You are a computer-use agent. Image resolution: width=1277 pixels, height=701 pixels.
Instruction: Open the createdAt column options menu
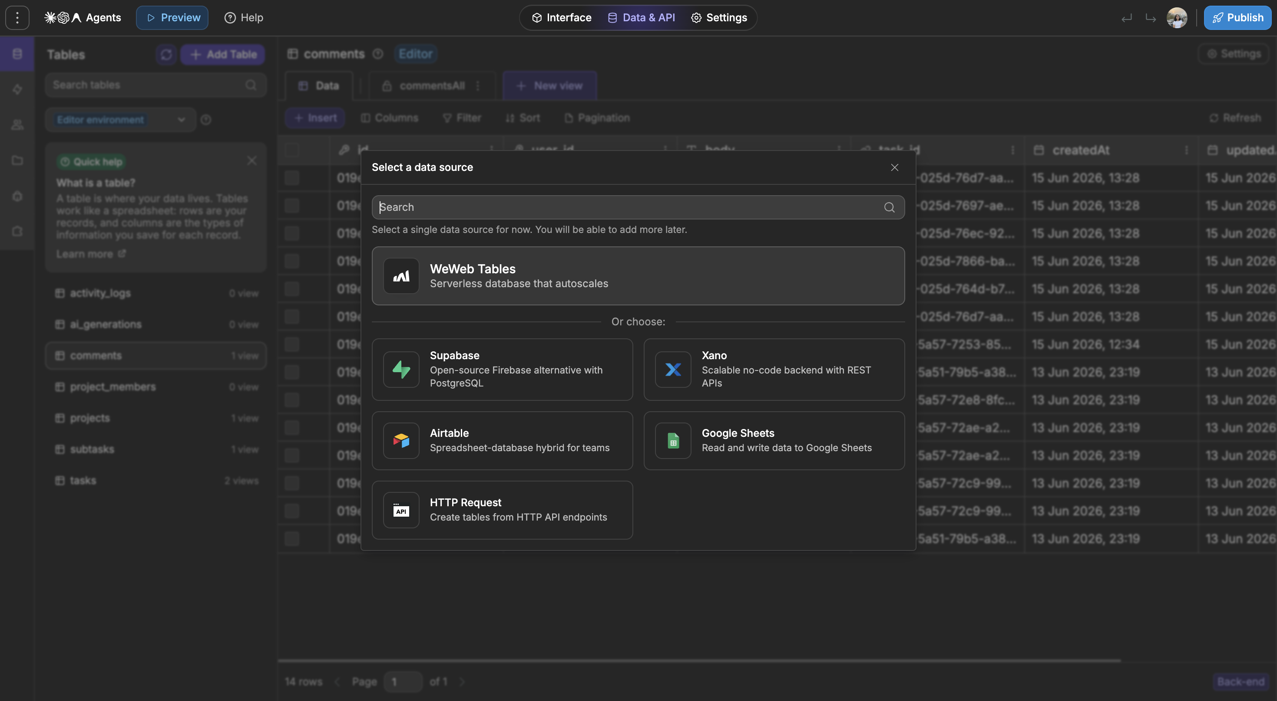pos(1186,150)
